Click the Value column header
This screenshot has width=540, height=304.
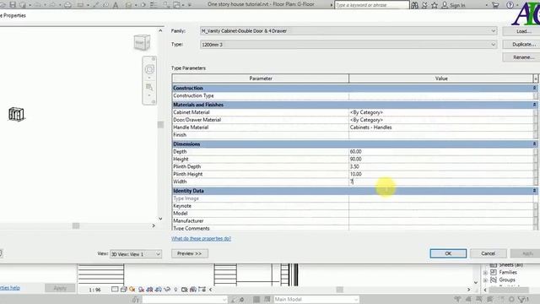[x=440, y=79]
